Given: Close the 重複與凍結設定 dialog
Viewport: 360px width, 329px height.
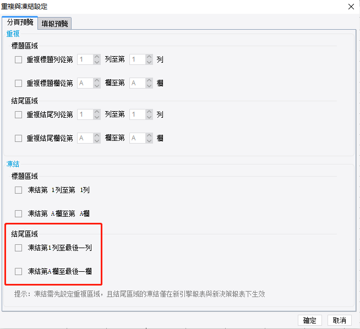Looking at the screenshot, I should (351, 7).
